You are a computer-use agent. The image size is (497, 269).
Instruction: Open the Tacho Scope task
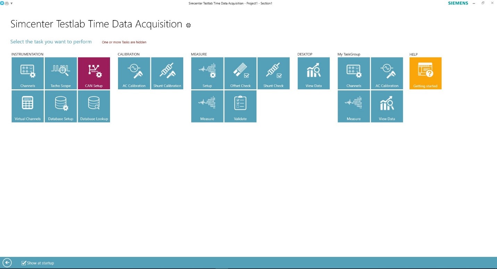point(61,73)
